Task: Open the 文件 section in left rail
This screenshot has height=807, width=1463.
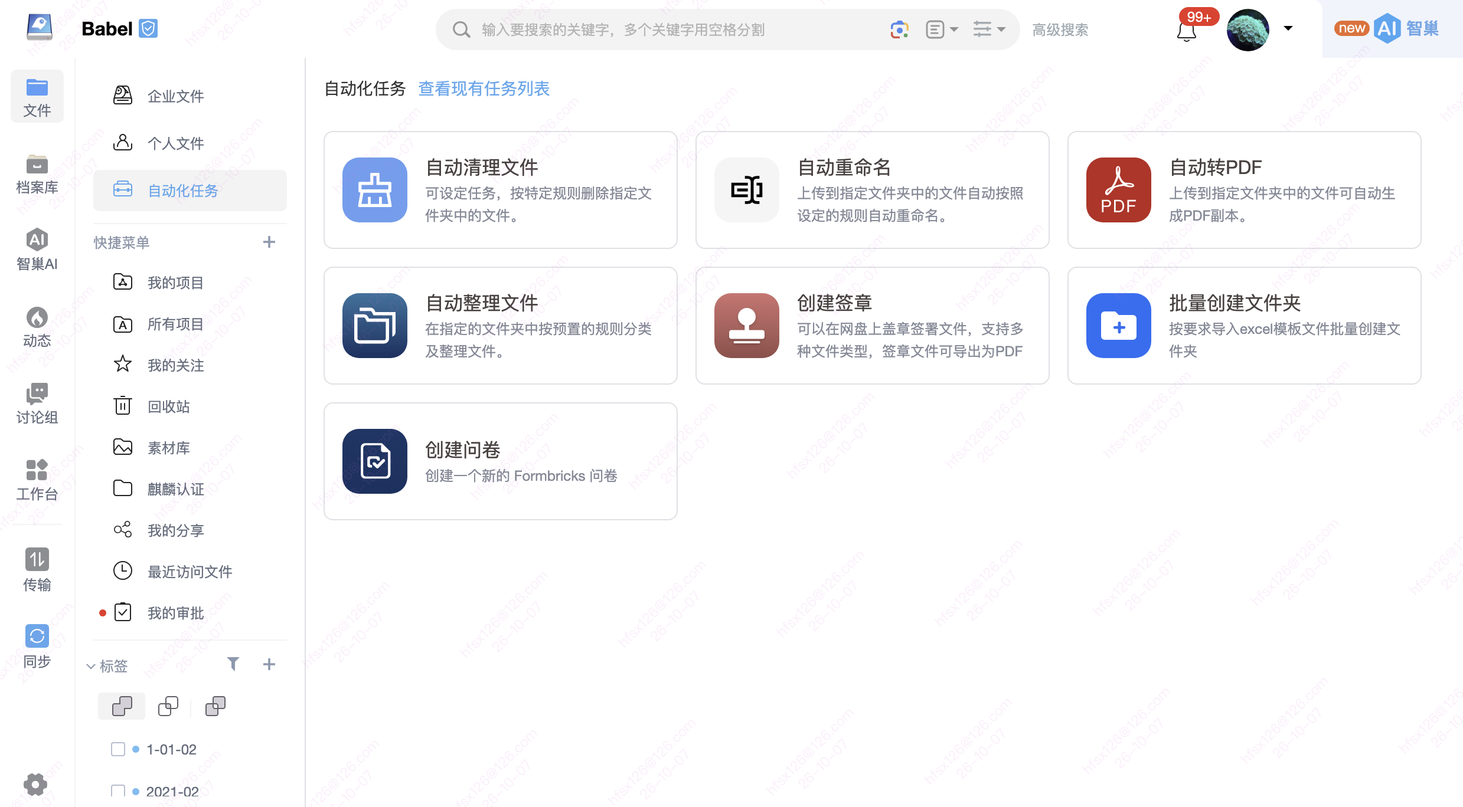Action: coord(37,96)
